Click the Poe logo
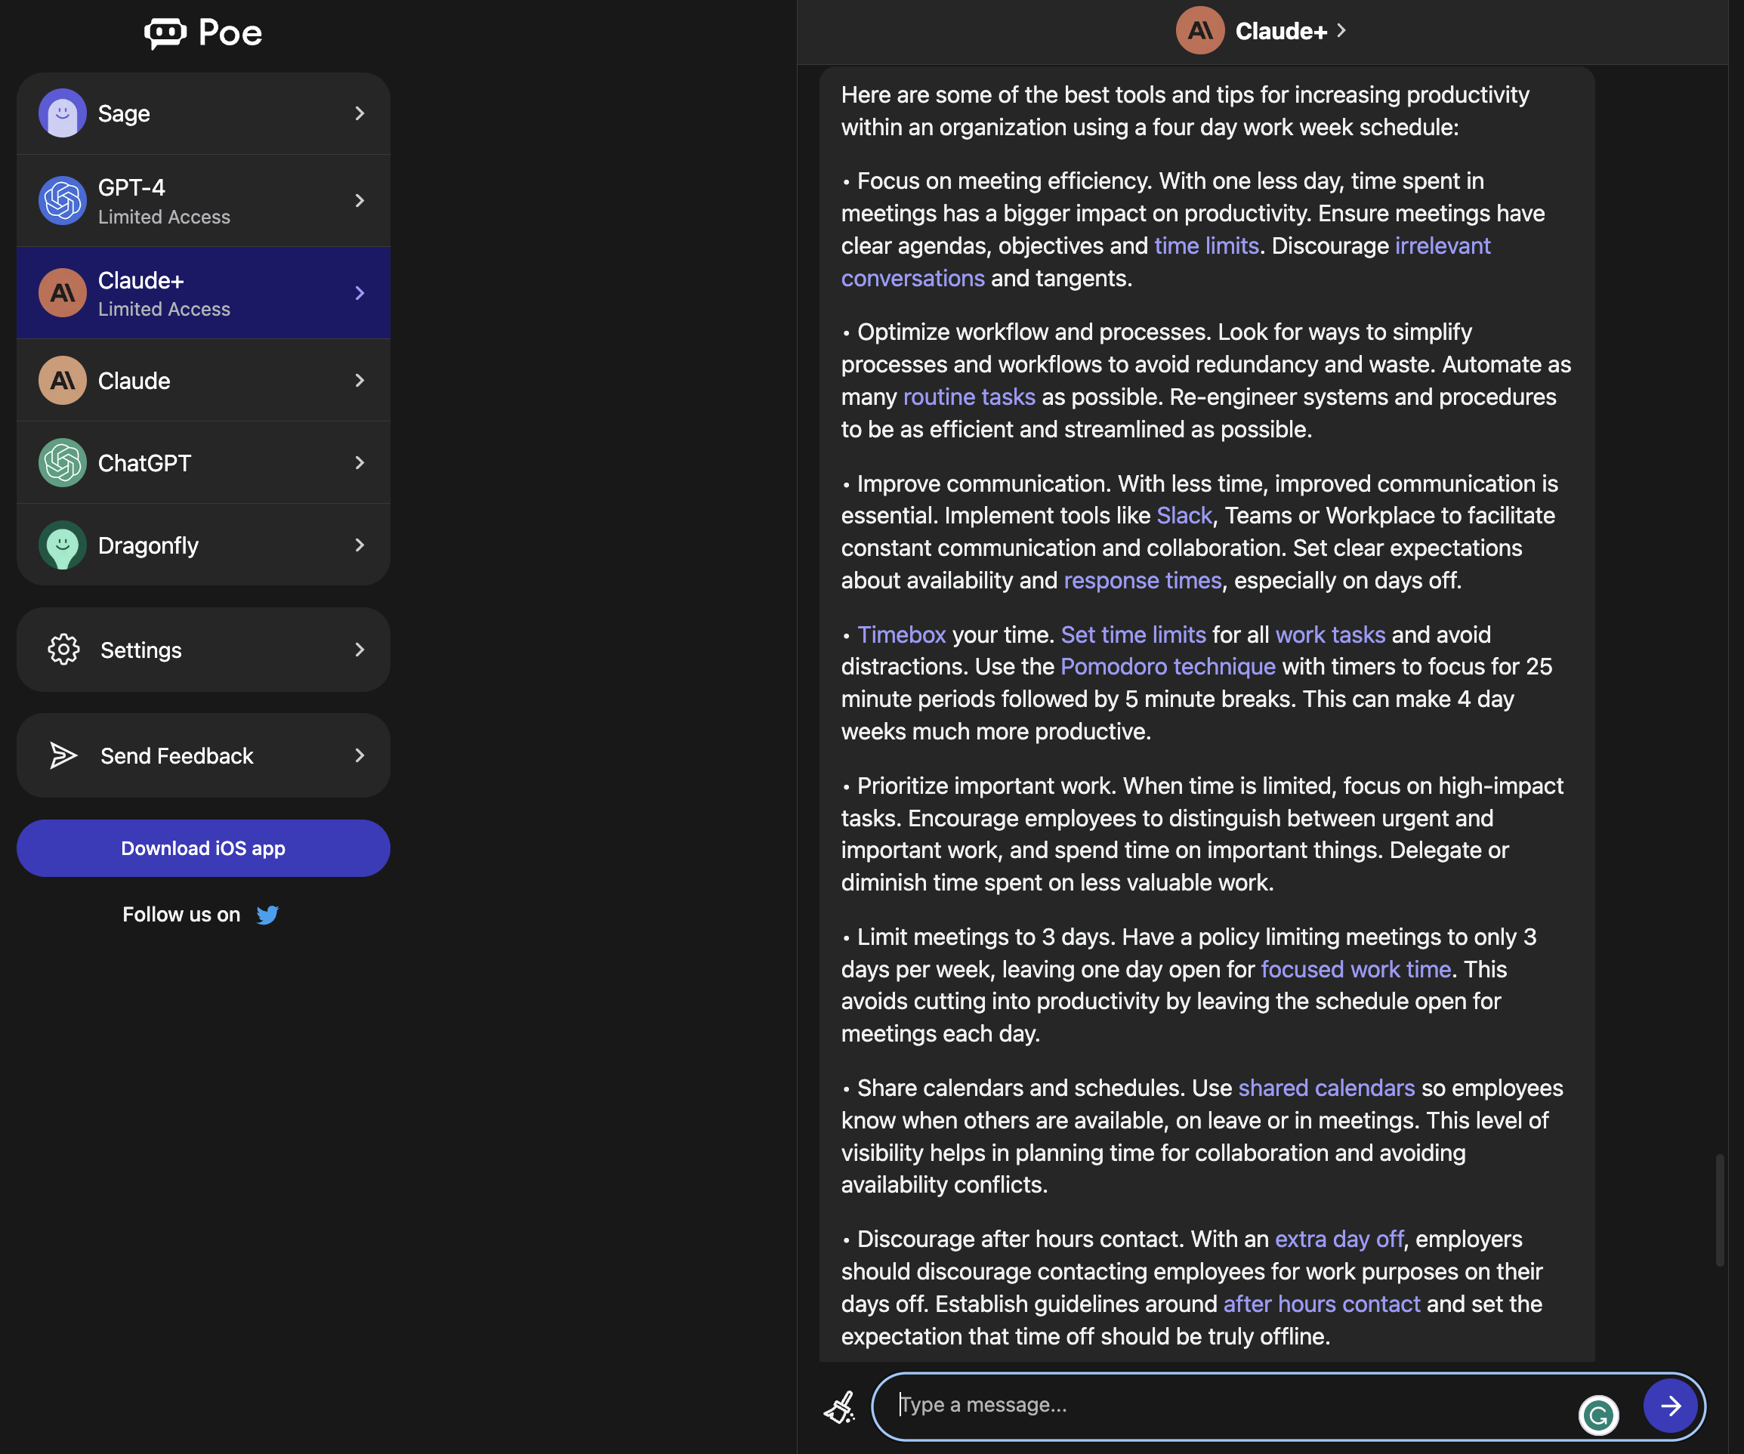Screen dimensions: 1744x1454 [x=202, y=32]
